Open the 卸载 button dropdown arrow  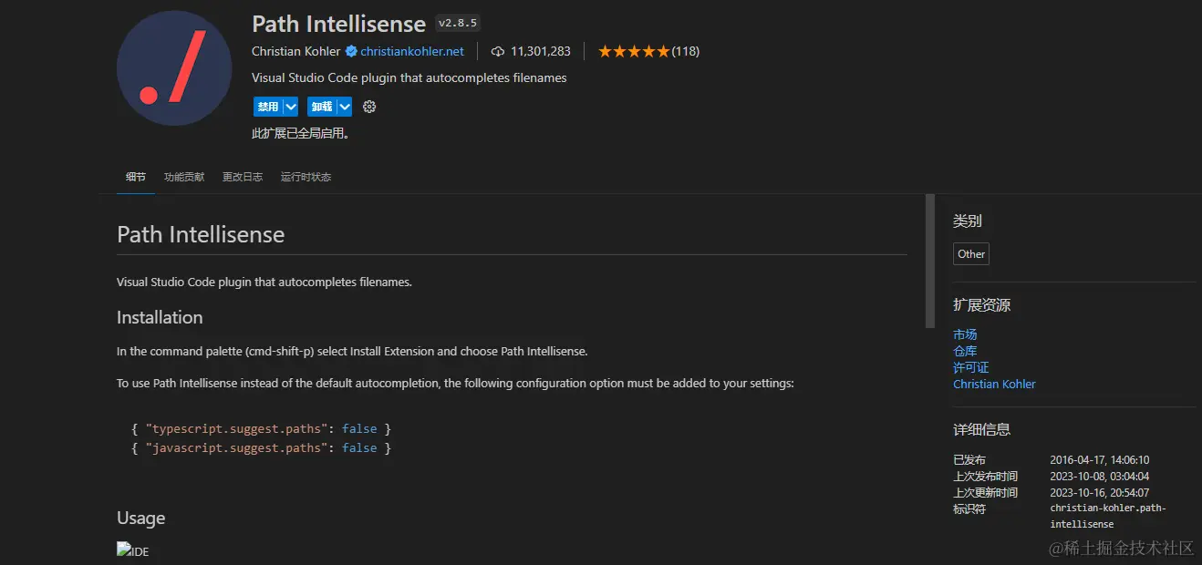pos(343,107)
